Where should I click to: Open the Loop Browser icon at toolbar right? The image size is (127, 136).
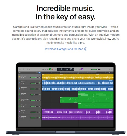coord(112,69)
